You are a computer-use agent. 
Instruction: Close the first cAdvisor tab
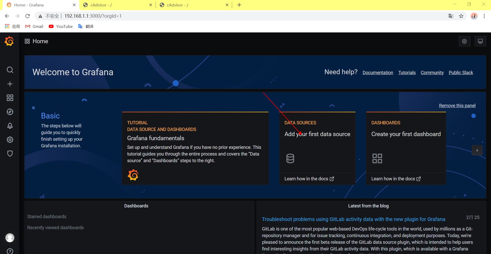(150, 5)
